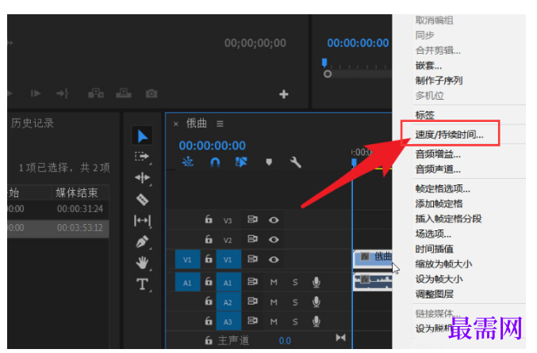Image resolution: width=537 pixels, height=353 pixels.
Task: Open the source monitor plus button editor
Action: click(283, 94)
